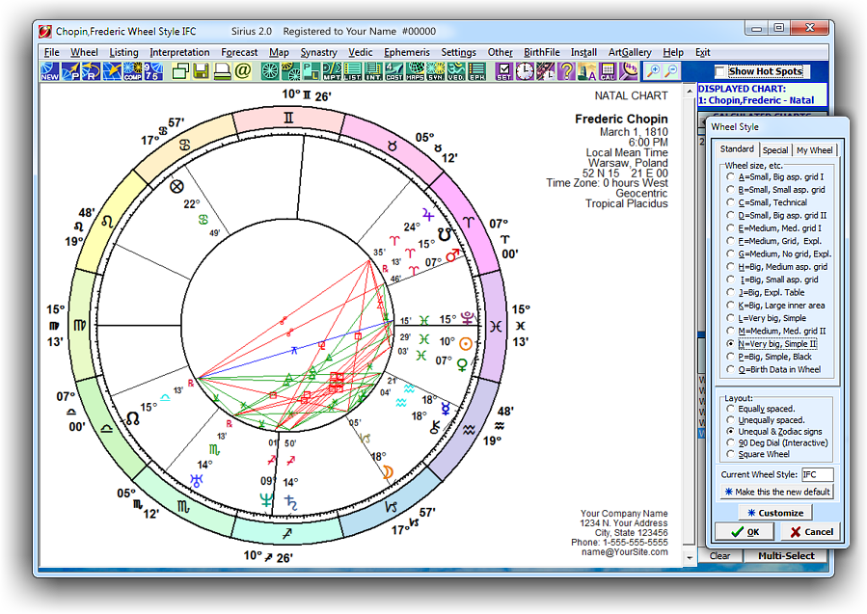
Task: Click the INT interpretation toolbar icon
Action: (x=373, y=71)
